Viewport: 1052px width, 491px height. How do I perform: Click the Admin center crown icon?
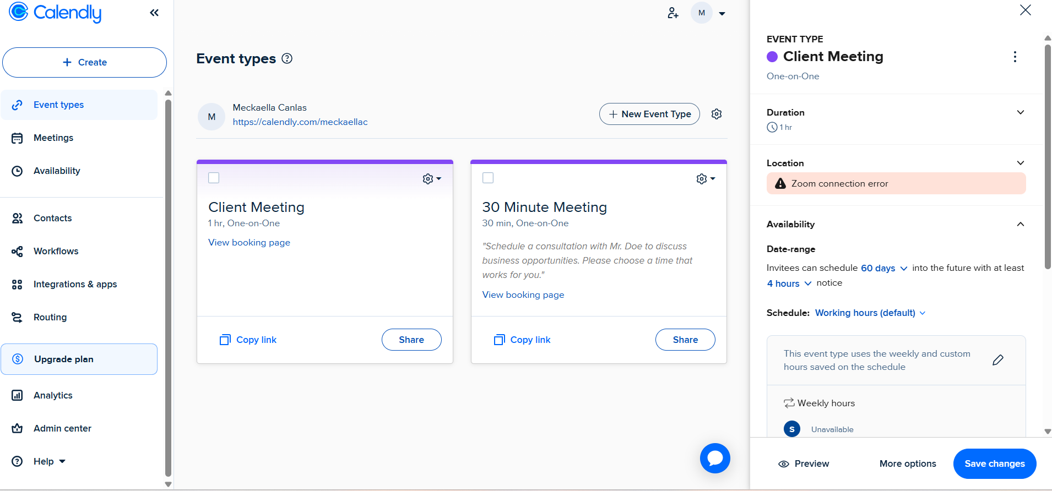pyautogui.click(x=17, y=428)
